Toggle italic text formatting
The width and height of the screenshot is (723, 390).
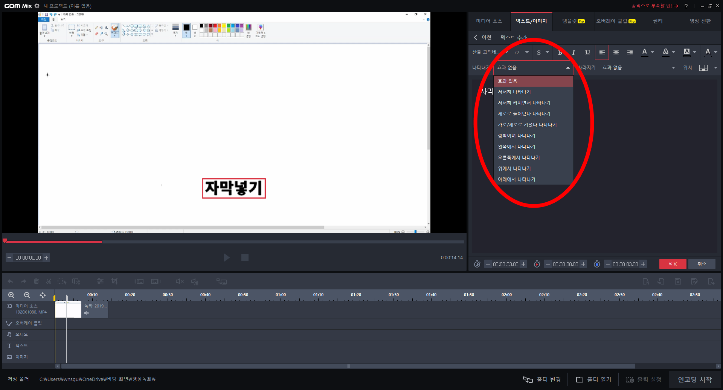tap(574, 52)
